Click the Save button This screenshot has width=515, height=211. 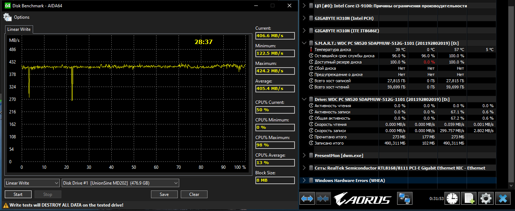(164, 194)
